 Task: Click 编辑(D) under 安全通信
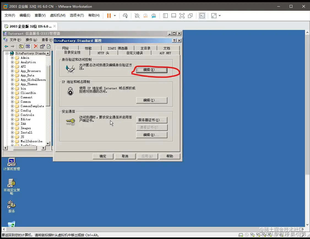point(152,135)
